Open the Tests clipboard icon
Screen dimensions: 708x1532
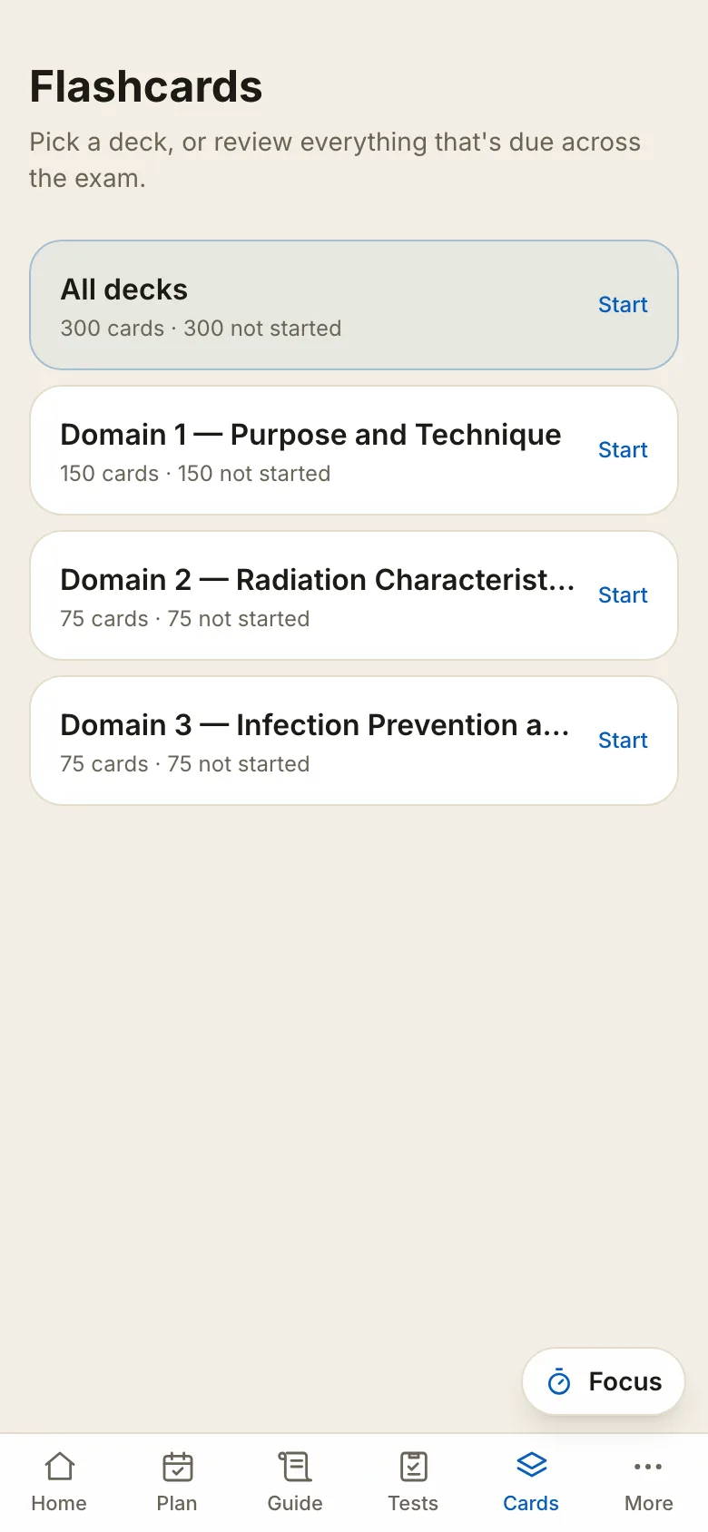click(x=413, y=1466)
